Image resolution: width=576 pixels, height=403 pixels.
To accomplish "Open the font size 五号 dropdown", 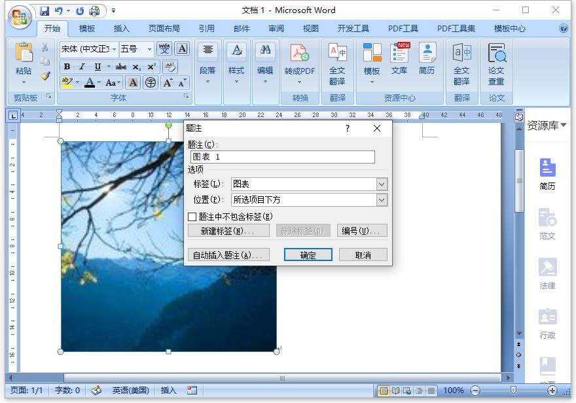I will coord(149,49).
